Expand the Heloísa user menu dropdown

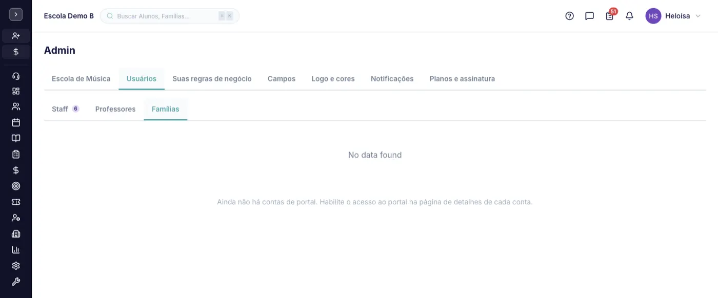point(673,16)
